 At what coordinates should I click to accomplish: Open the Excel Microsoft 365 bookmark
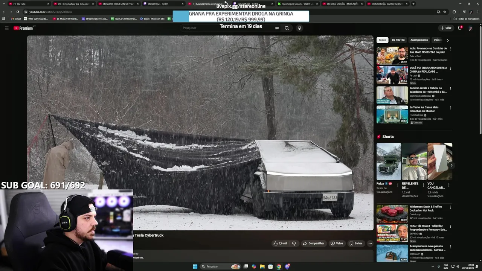coord(153,18)
